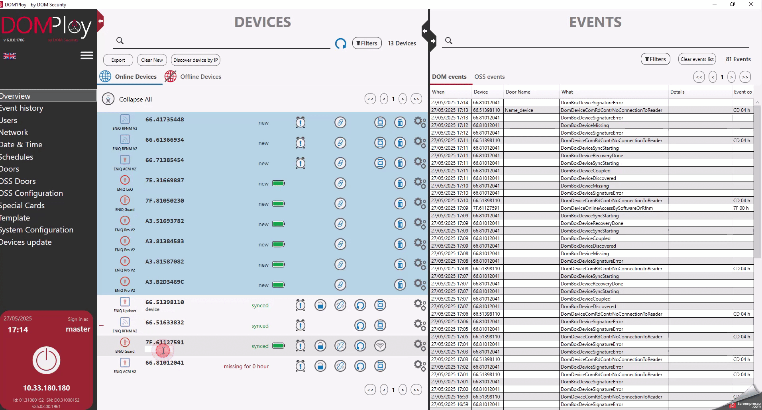Click the power button in the sidebar
This screenshot has width=762, height=410.
[47, 360]
